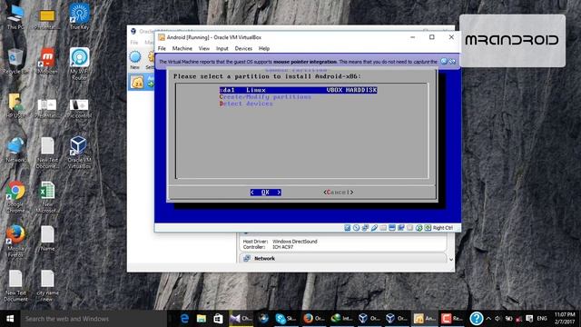581x327 pixels.
Task: Click the video capture indicator in VM status bar
Action: [401, 228]
